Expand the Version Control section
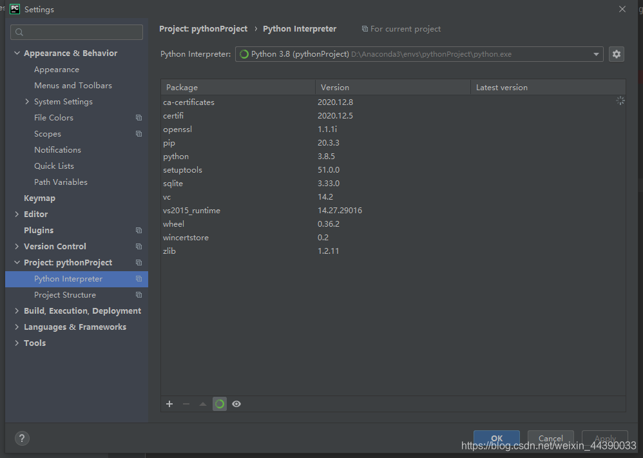Screen dimensions: 643x458 coord(17,246)
